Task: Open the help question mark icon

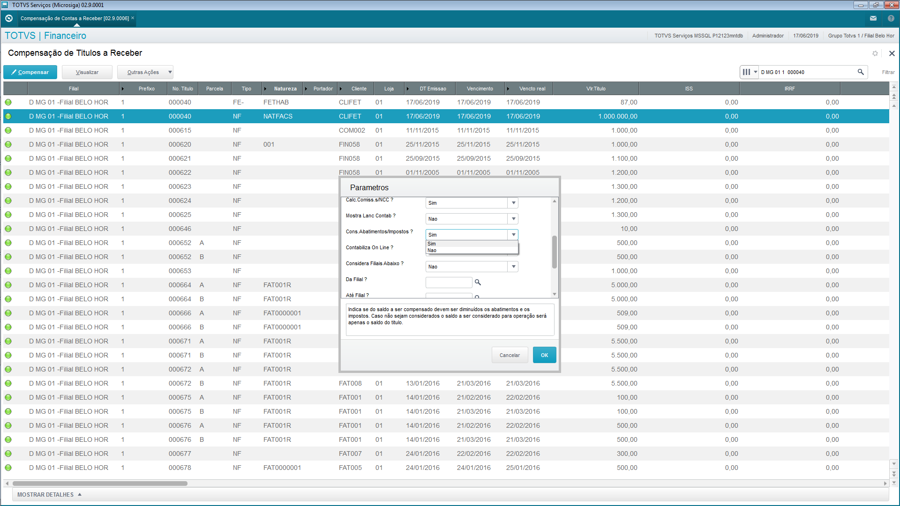Action: point(891,18)
